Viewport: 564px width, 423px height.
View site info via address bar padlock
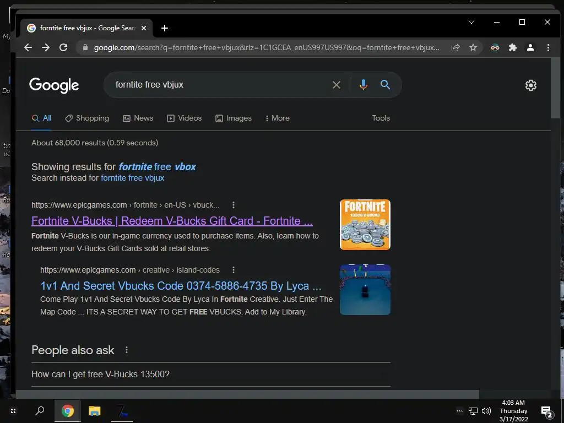pos(85,47)
